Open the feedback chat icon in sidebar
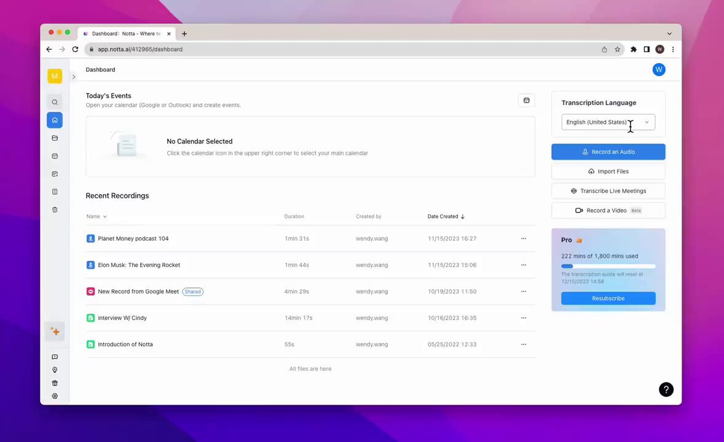This screenshot has width=724, height=442. point(55,357)
